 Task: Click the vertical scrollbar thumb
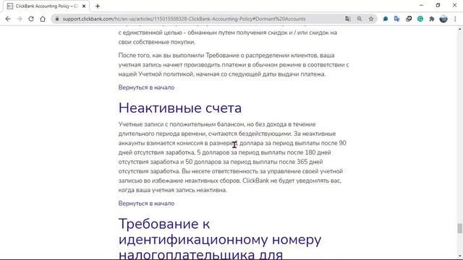coord(460,228)
